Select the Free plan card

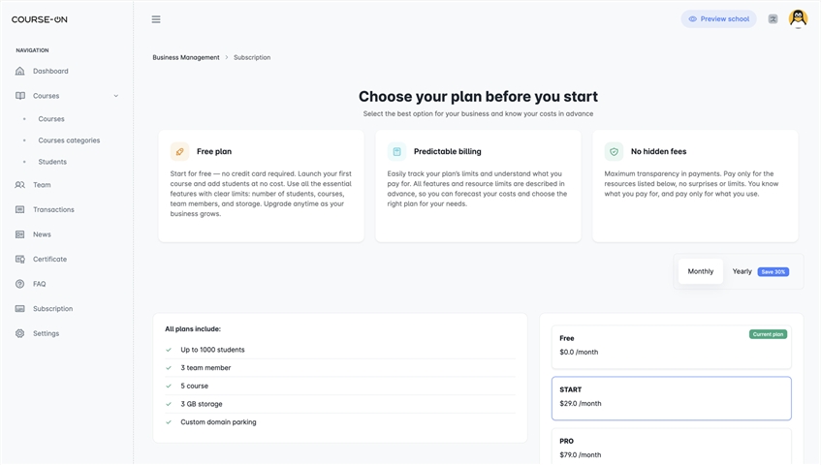(x=672, y=347)
